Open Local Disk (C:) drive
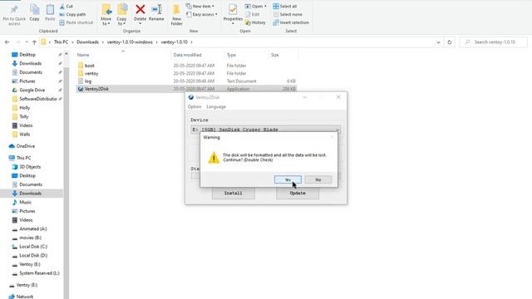 coord(33,247)
